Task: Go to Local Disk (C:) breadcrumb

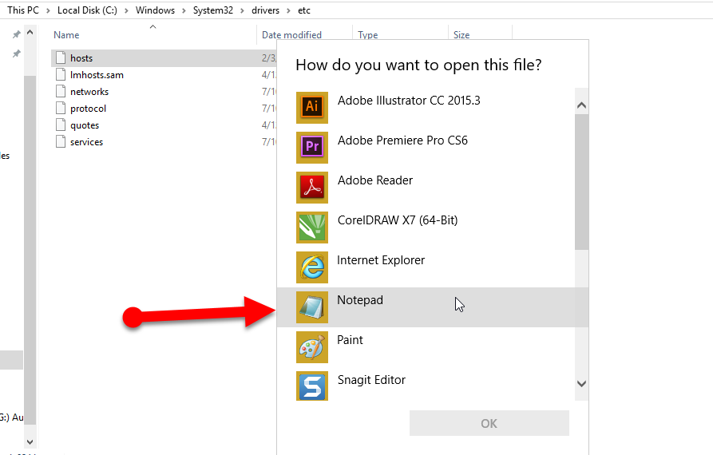Action: 87,10
